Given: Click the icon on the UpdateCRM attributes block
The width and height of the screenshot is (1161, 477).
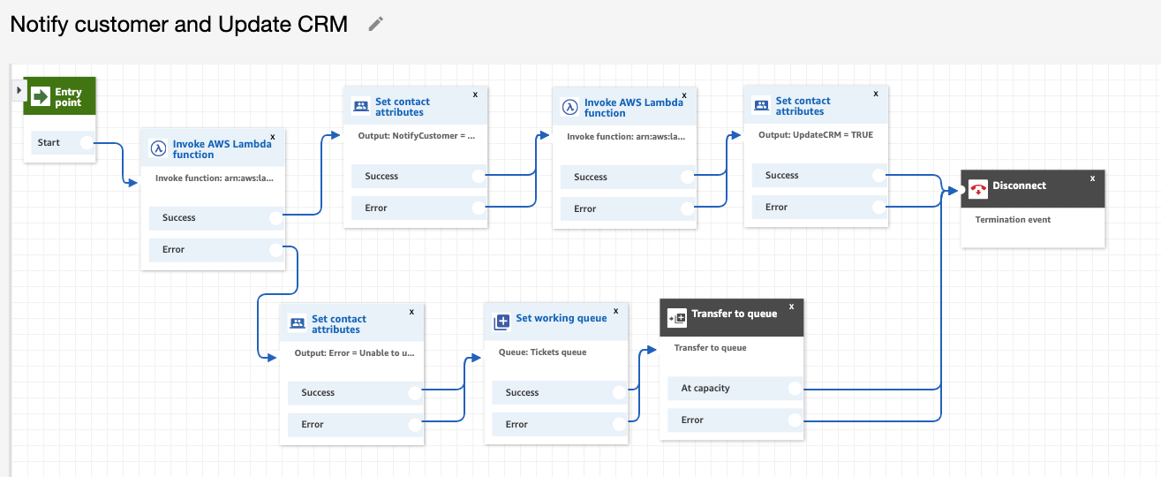Looking at the screenshot, I should [761, 106].
